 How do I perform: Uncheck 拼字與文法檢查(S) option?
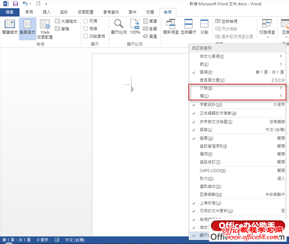[x=237, y=122]
